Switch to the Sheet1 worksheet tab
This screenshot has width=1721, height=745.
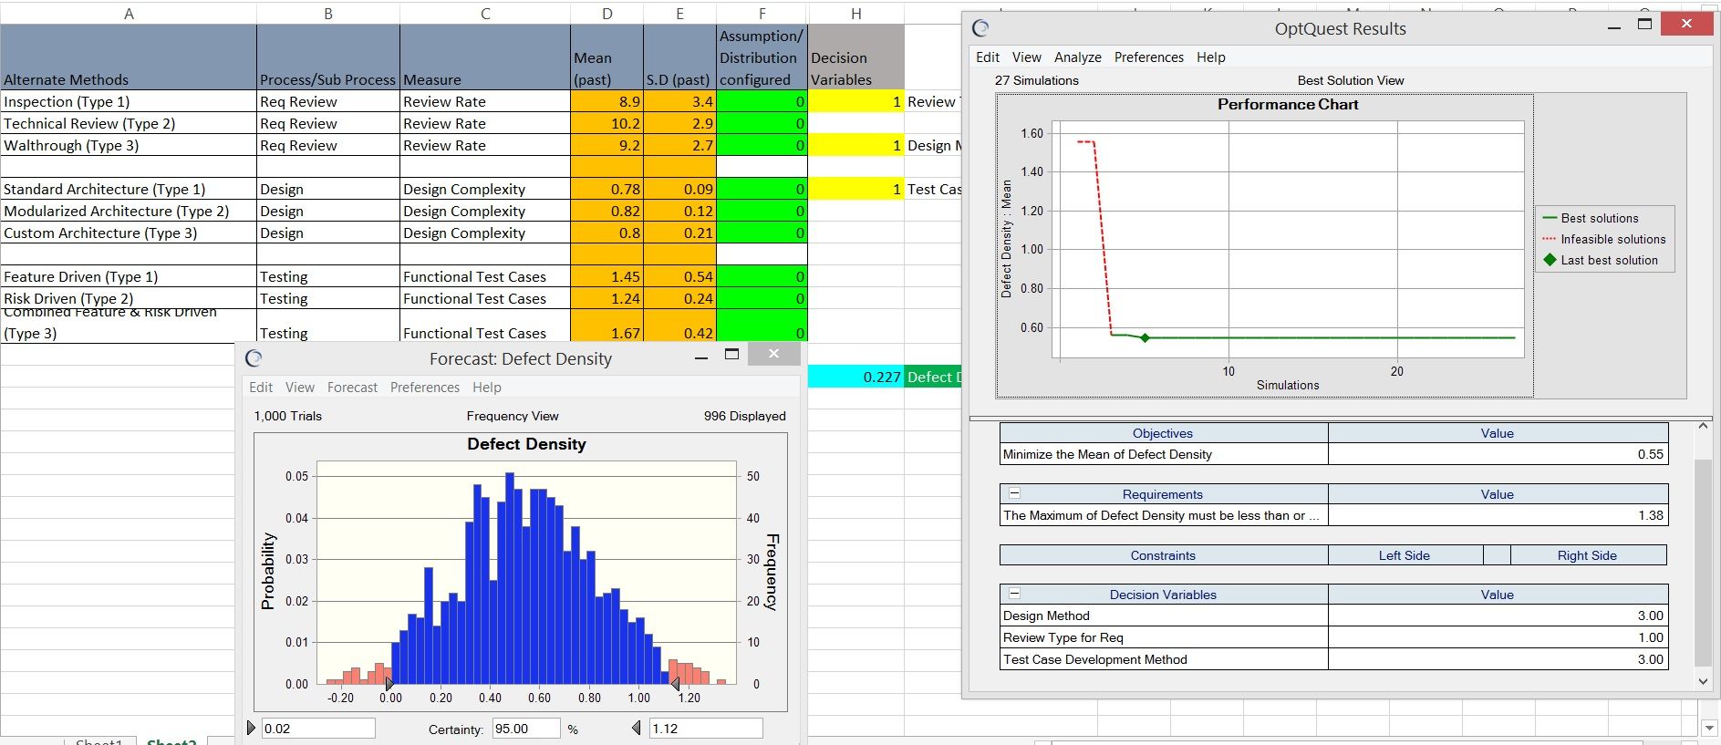click(x=98, y=740)
